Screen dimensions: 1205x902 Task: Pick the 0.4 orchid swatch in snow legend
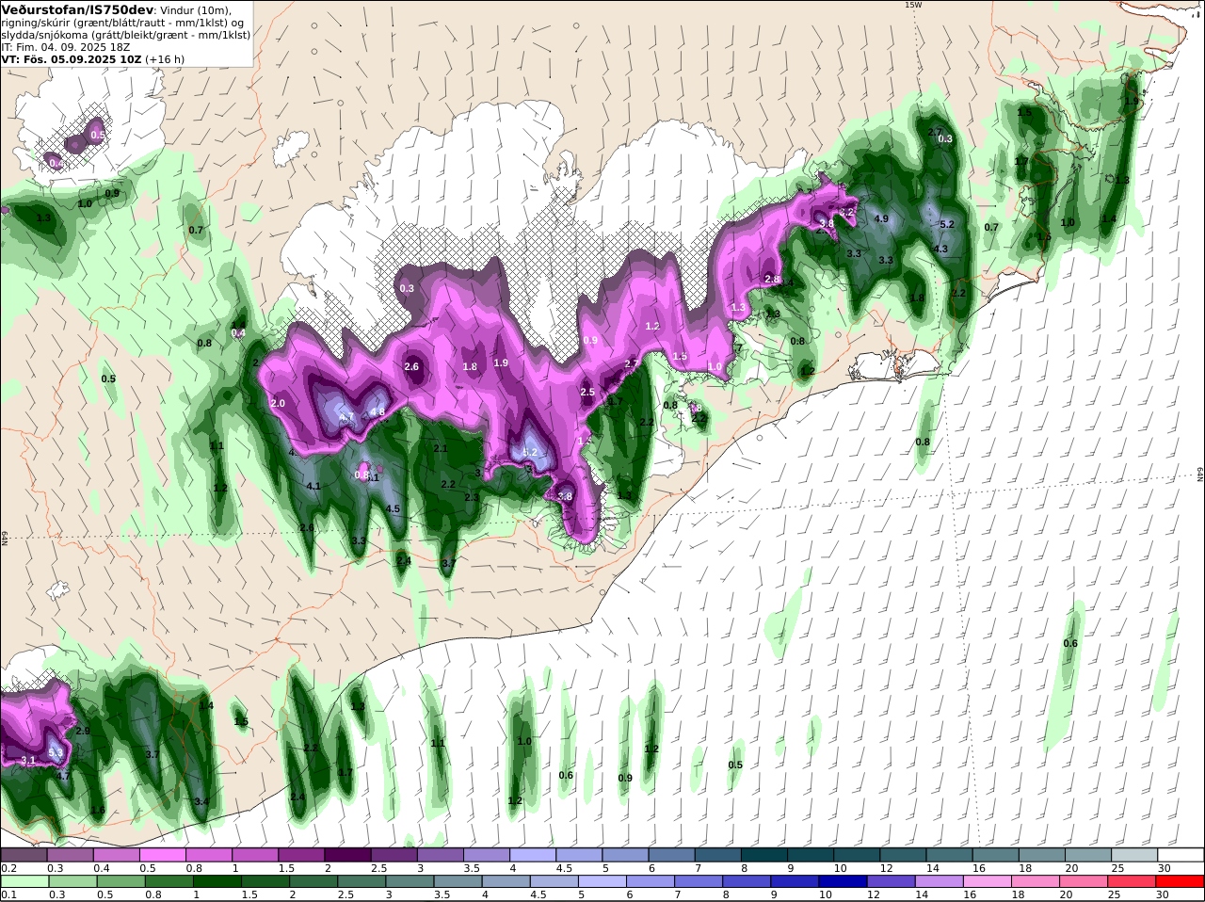point(116,855)
